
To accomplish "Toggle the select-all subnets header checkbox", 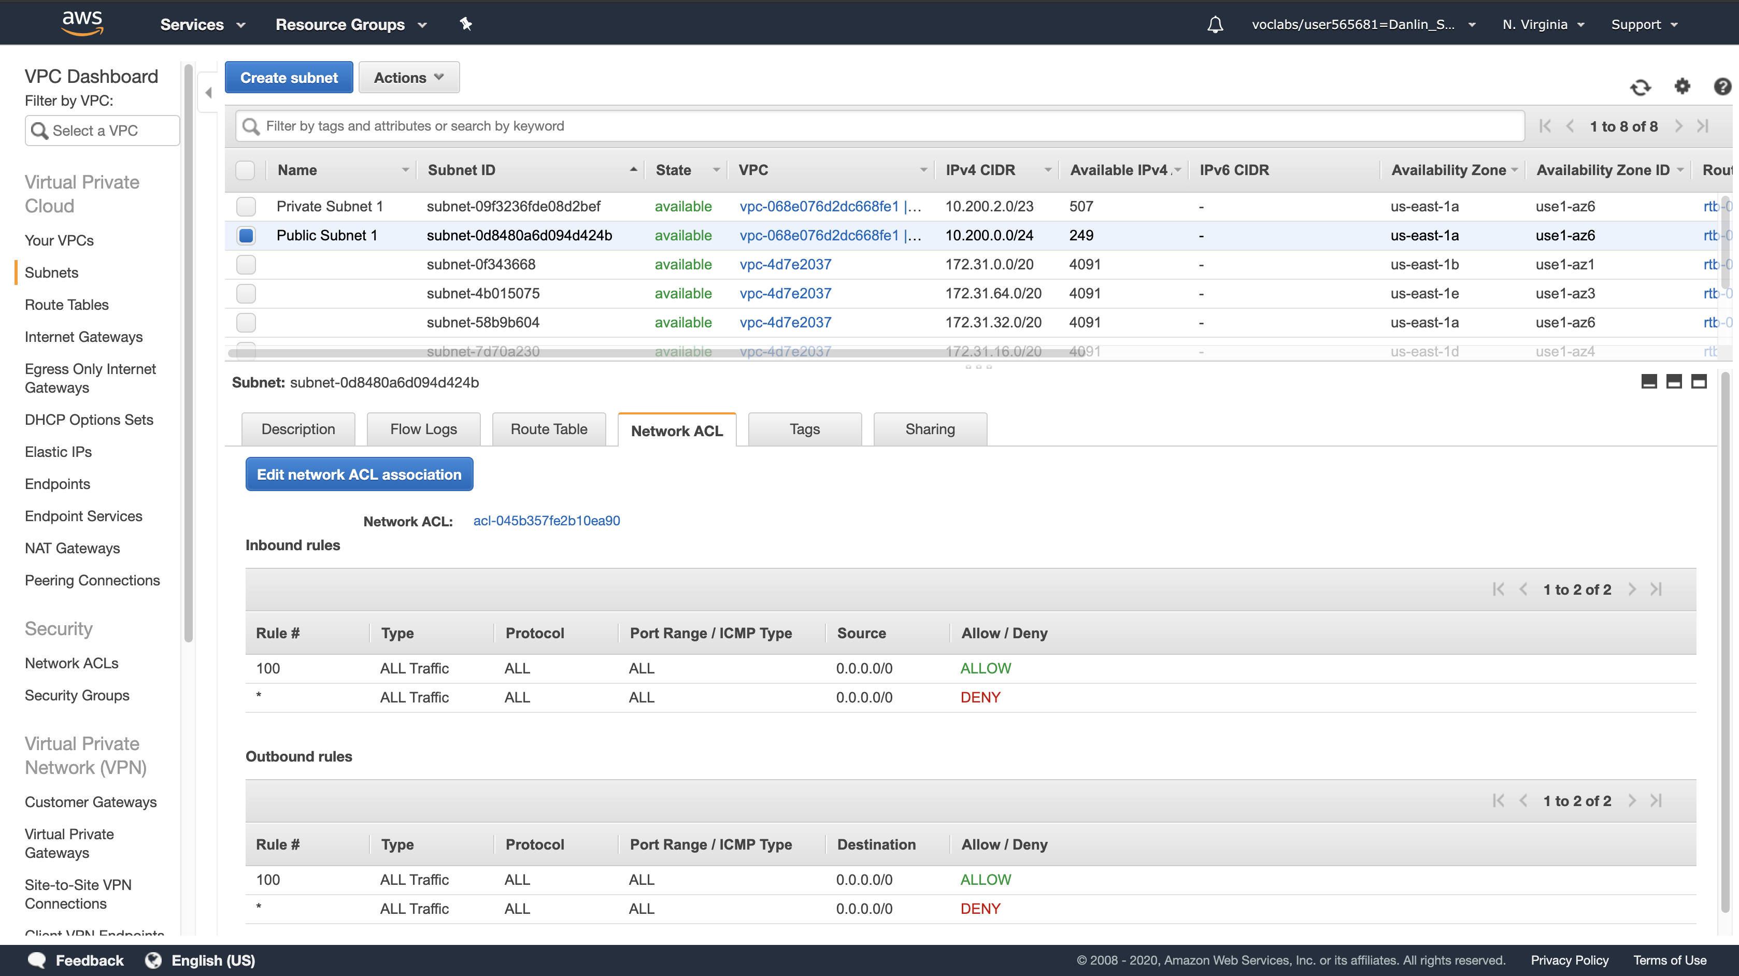I will coord(245,170).
